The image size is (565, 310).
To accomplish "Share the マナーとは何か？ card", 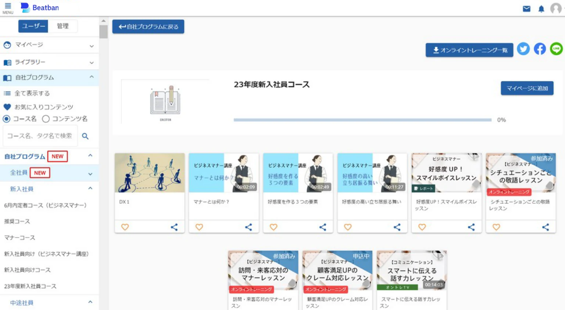I will pyautogui.click(x=248, y=227).
